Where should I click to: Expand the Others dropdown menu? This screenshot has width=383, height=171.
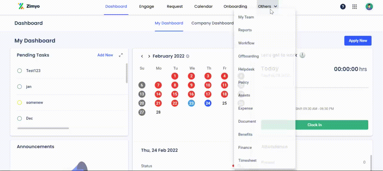pyautogui.click(x=268, y=6)
